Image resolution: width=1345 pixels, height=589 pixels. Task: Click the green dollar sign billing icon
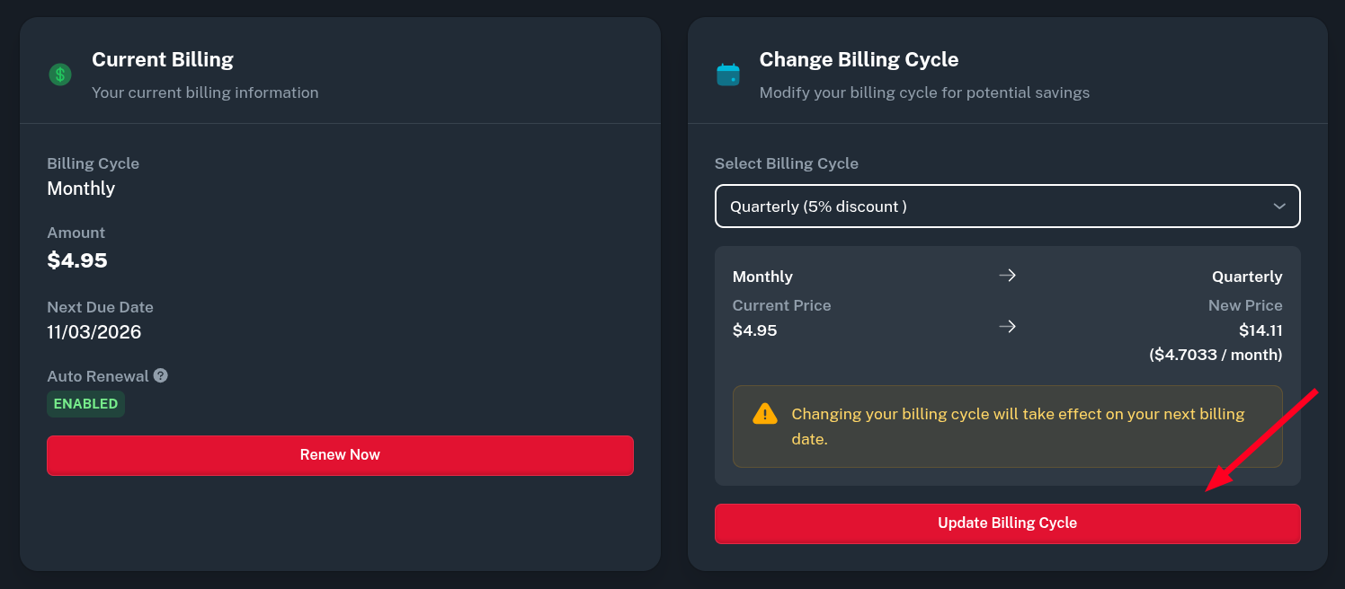(60, 75)
